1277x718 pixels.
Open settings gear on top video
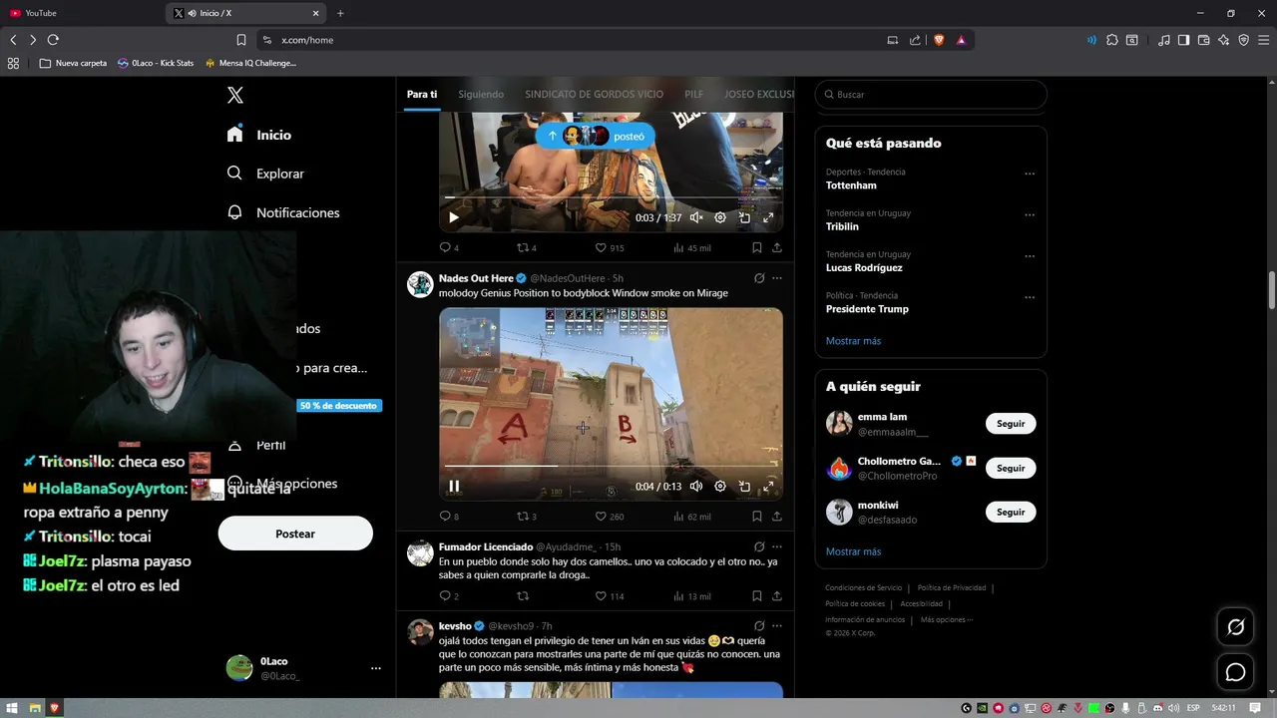720,217
